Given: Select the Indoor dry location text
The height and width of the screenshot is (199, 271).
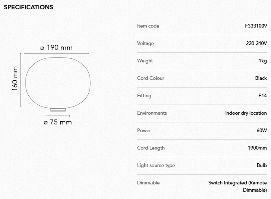Looking at the screenshot, I should pyautogui.click(x=246, y=113).
